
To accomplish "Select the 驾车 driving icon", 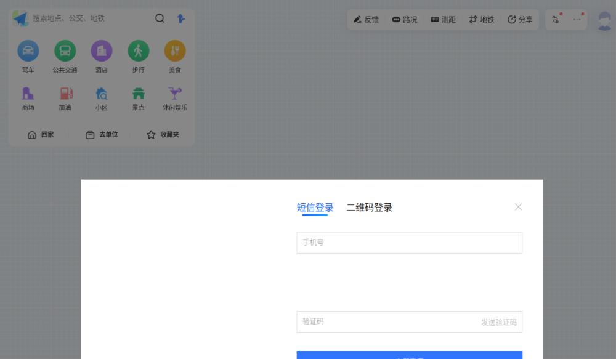I will click(x=28, y=50).
